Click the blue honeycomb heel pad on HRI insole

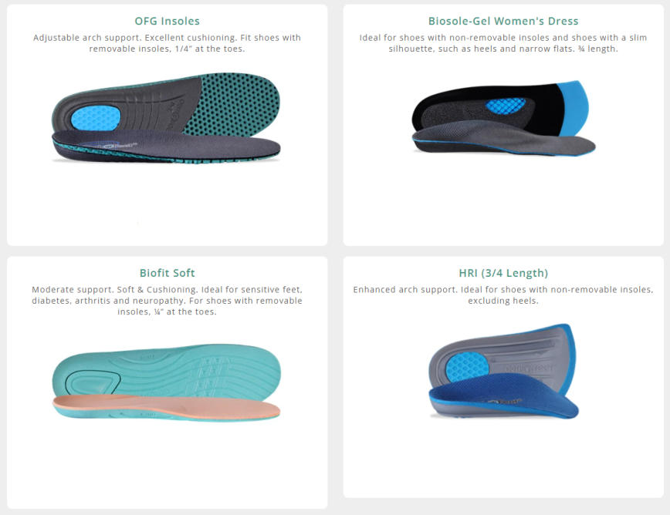coord(467,366)
